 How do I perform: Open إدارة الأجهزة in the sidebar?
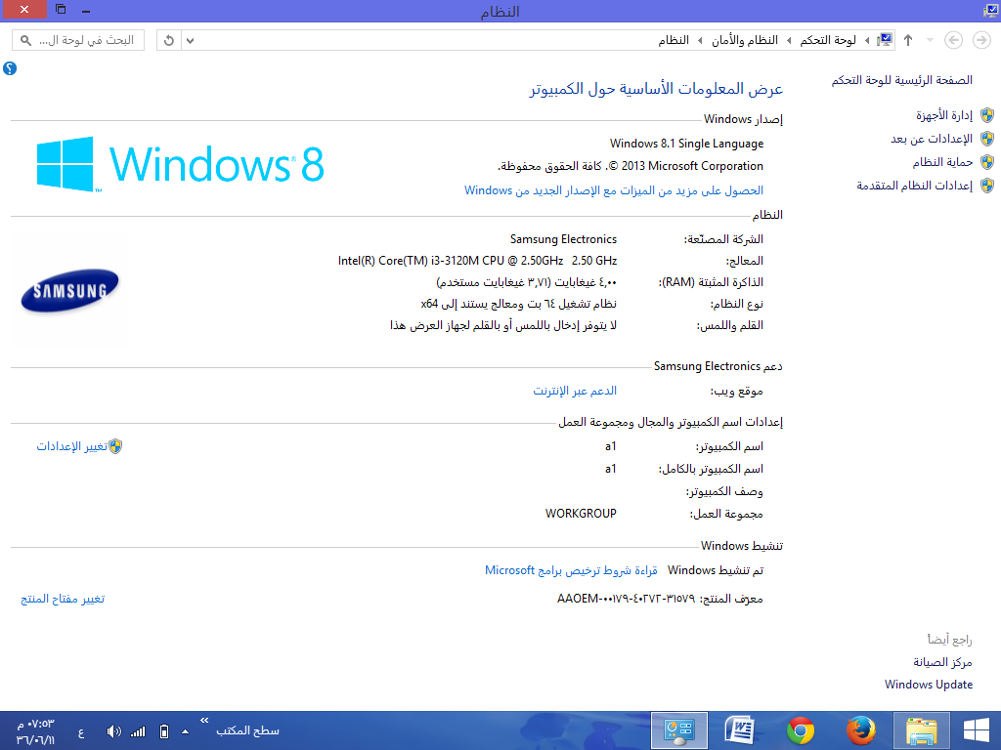point(944,115)
